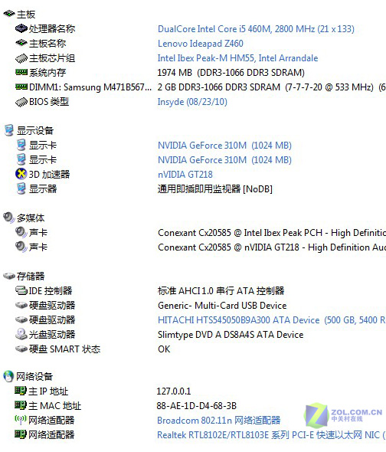Image resolution: width=386 pixels, height=452 pixels.
Task: Select the 网络设备 section header
Action: tap(34, 376)
